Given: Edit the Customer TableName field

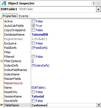Looking at the screenshot, I should [x=64, y=105].
